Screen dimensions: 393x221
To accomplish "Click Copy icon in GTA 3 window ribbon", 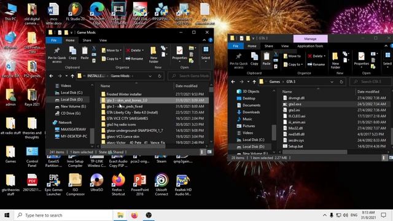I will [254, 59].
